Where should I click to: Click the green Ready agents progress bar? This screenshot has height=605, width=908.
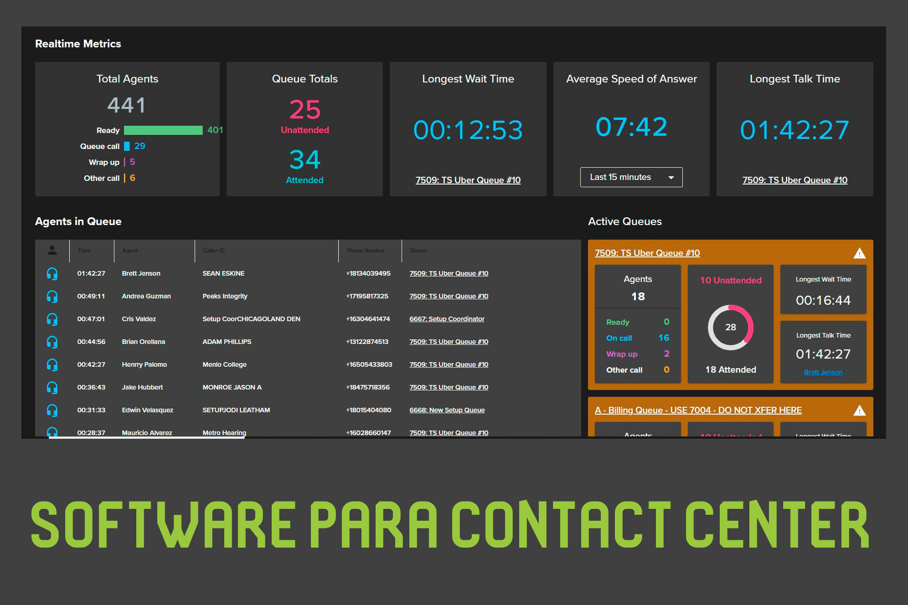coord(163,130)
